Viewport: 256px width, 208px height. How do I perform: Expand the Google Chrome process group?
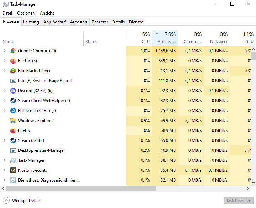(x=5, y=51)
